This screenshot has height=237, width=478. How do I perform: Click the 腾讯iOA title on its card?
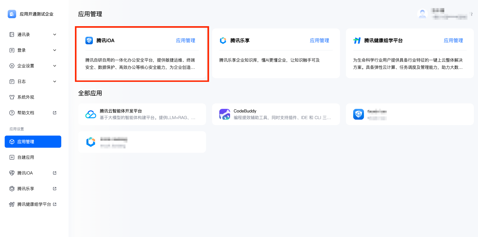click(106, 41)
